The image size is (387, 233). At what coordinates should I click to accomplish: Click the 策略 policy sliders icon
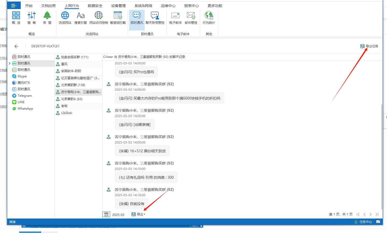[x=32, y=18]
